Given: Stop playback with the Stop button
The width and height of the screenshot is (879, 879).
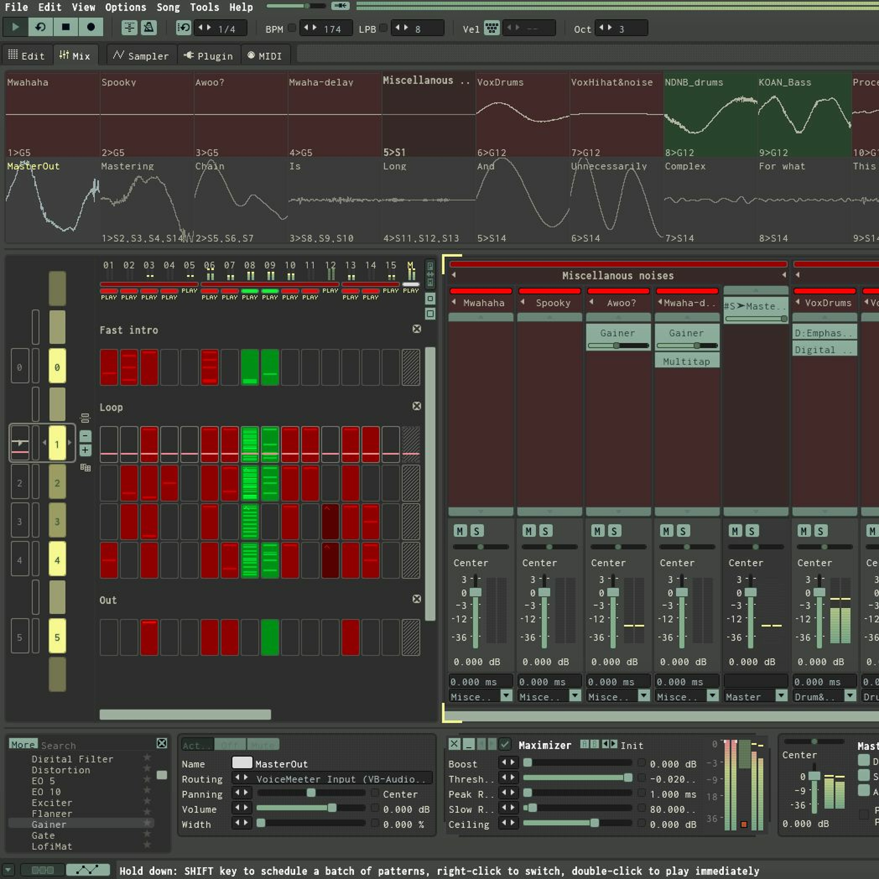Looking at the screenshot, I should (66, 27).
